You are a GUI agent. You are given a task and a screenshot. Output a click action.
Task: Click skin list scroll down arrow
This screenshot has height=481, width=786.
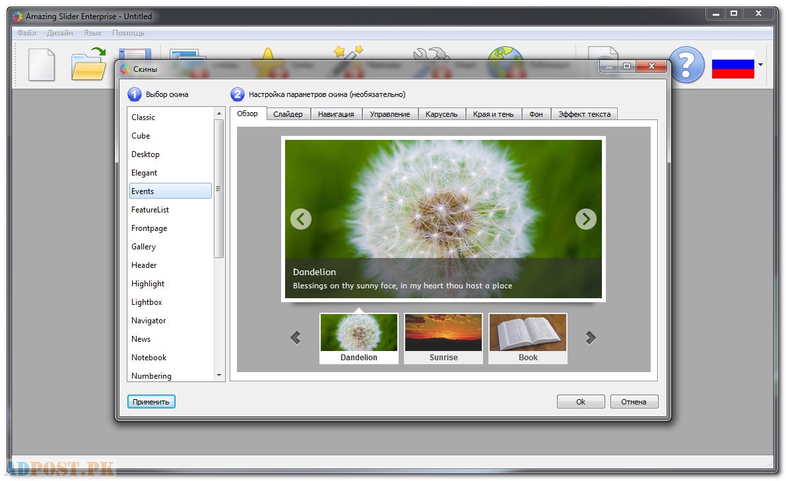pyautogui.click(x=219, y=375)
